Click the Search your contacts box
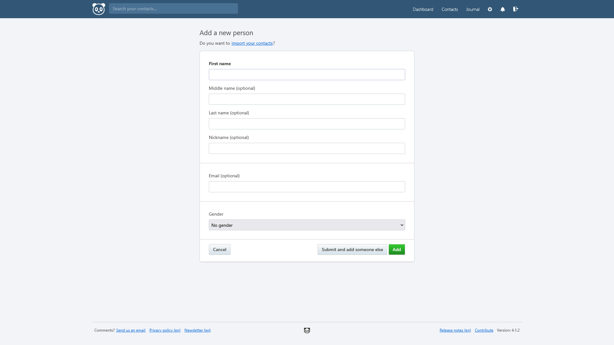The image size is (614, 345). [x=173, y=9]
